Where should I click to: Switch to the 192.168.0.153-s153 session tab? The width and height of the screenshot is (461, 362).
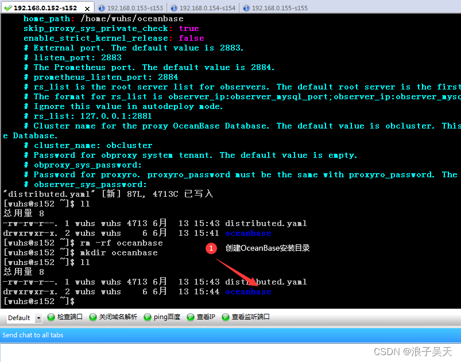pos(130,8)
